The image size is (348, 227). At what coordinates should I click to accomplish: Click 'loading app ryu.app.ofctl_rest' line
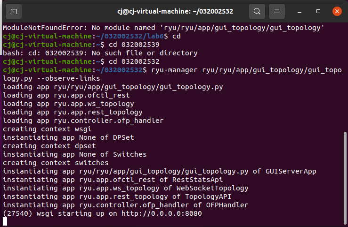(66, 95)
